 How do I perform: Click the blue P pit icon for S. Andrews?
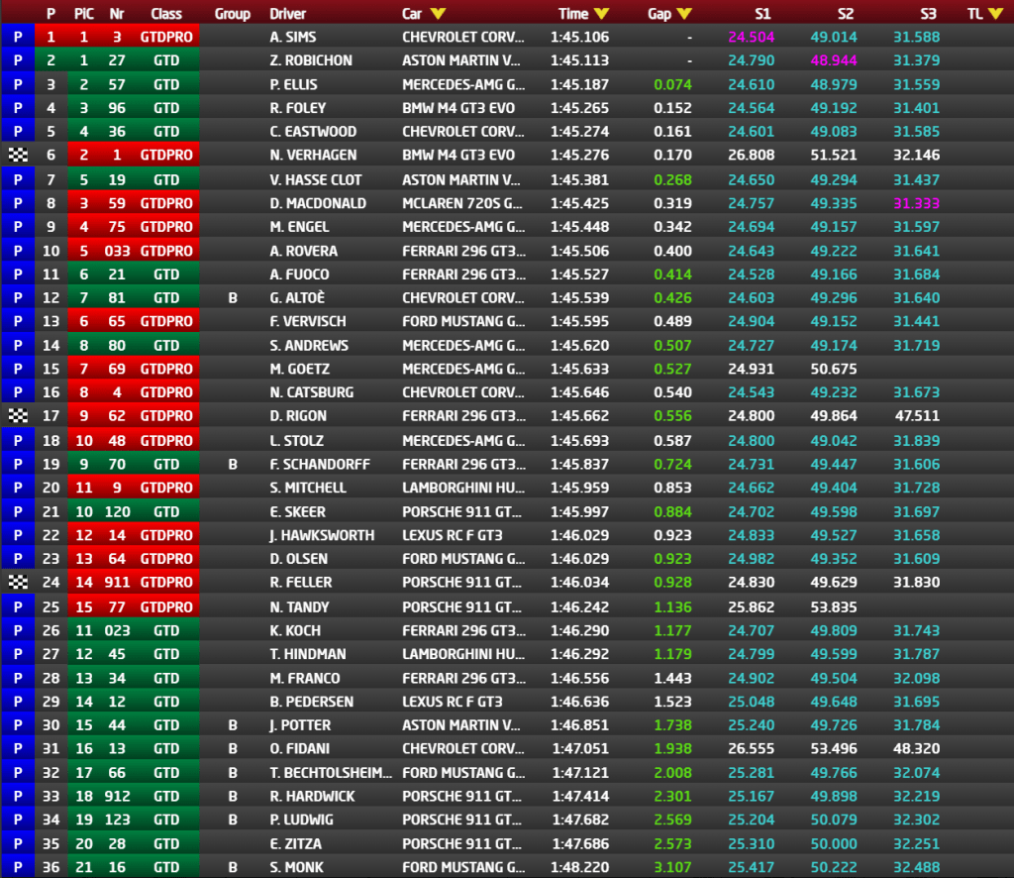(x=18, y=346)
